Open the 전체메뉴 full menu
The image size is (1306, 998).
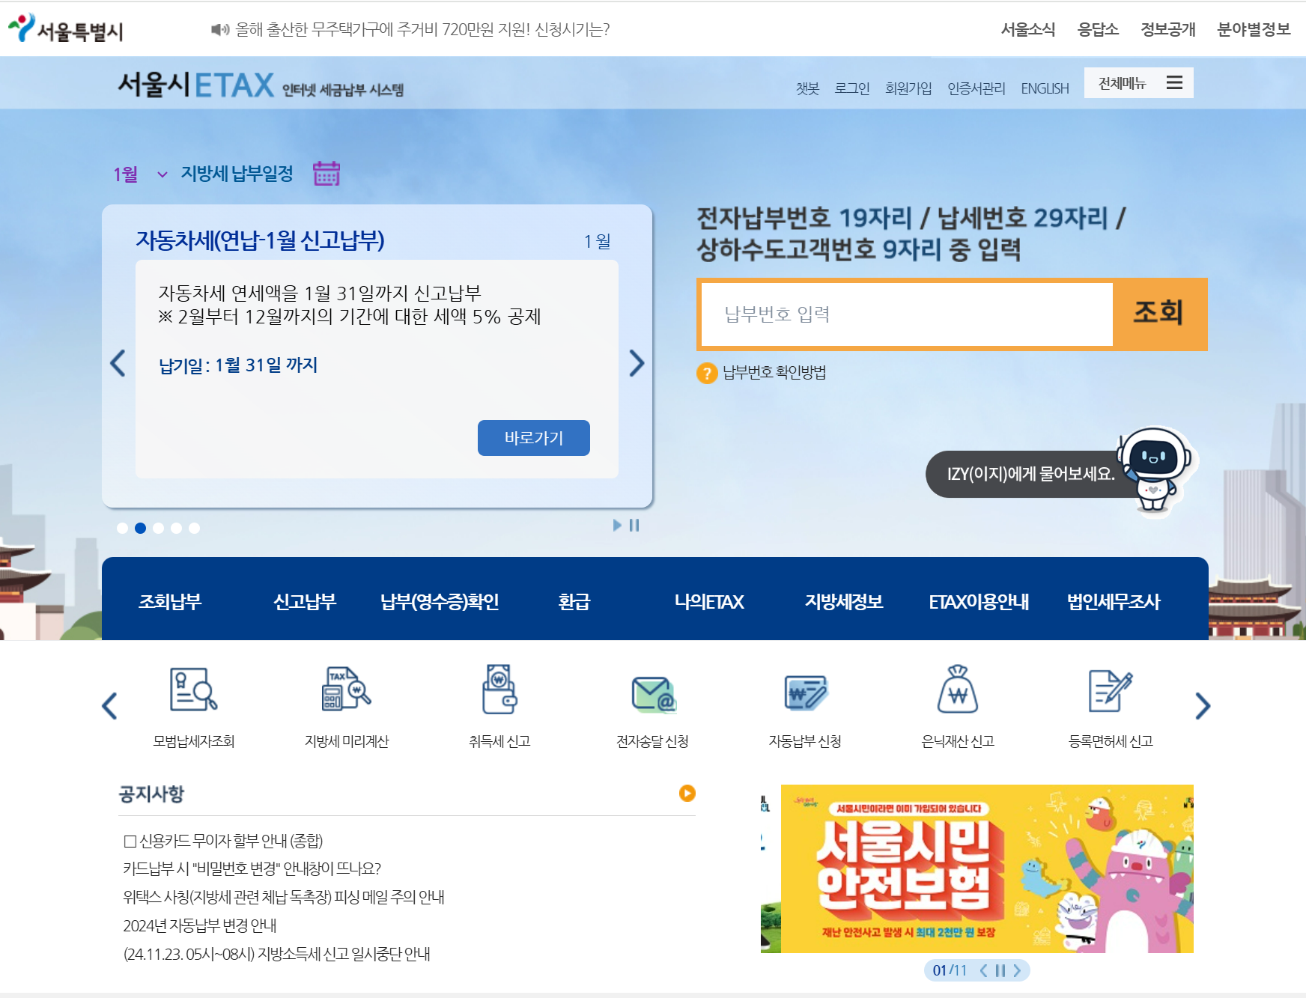coord(1138,83)
